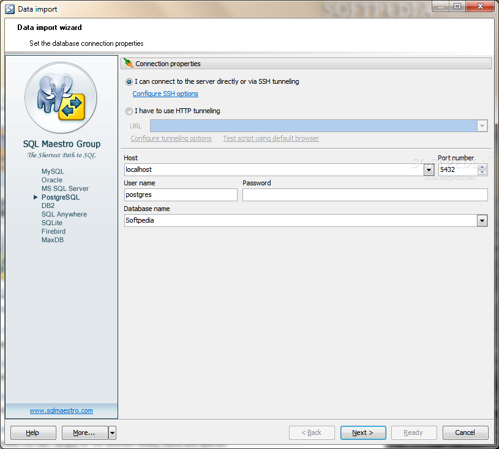Viewport: 499px width, 449px height.
Task: Click the Back button
Action: point(312,432)
